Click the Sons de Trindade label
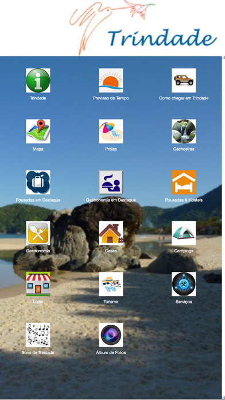 (38, 352)
